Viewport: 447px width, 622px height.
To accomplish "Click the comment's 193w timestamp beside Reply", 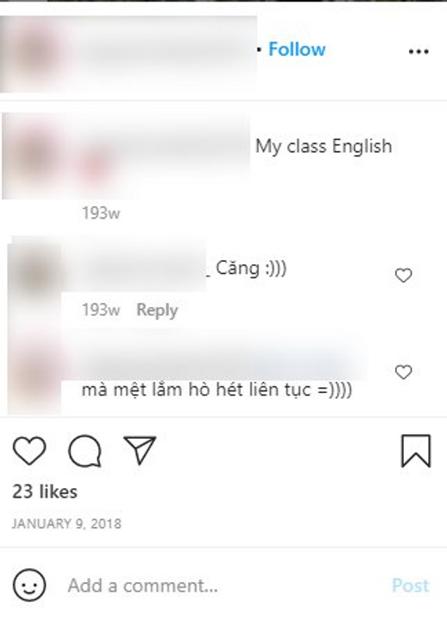I will 101,310.
